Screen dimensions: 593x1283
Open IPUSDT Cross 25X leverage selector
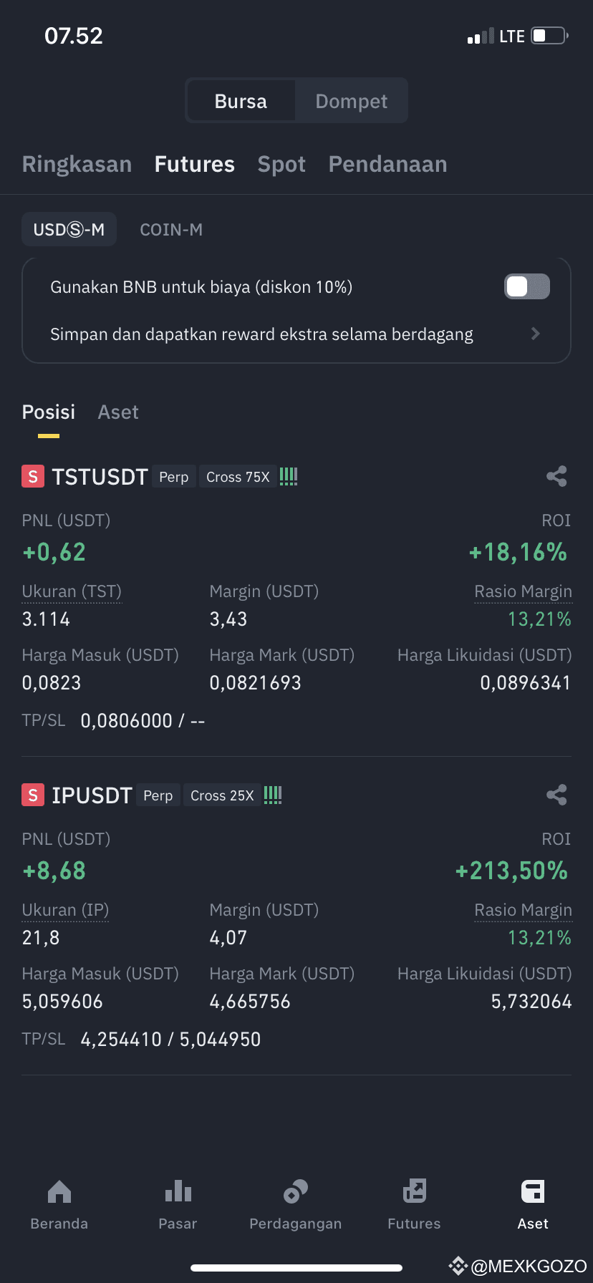222,795
